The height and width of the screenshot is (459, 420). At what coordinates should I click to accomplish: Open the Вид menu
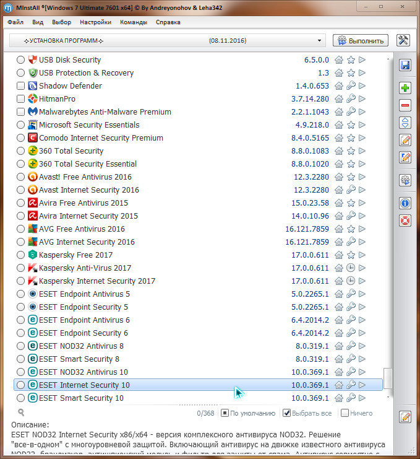(38, 22)
